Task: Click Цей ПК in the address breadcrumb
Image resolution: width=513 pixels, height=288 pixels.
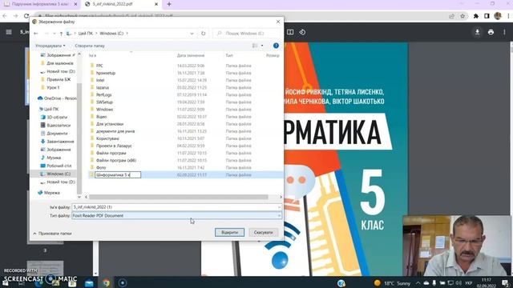Action: (x=86, y=34)
